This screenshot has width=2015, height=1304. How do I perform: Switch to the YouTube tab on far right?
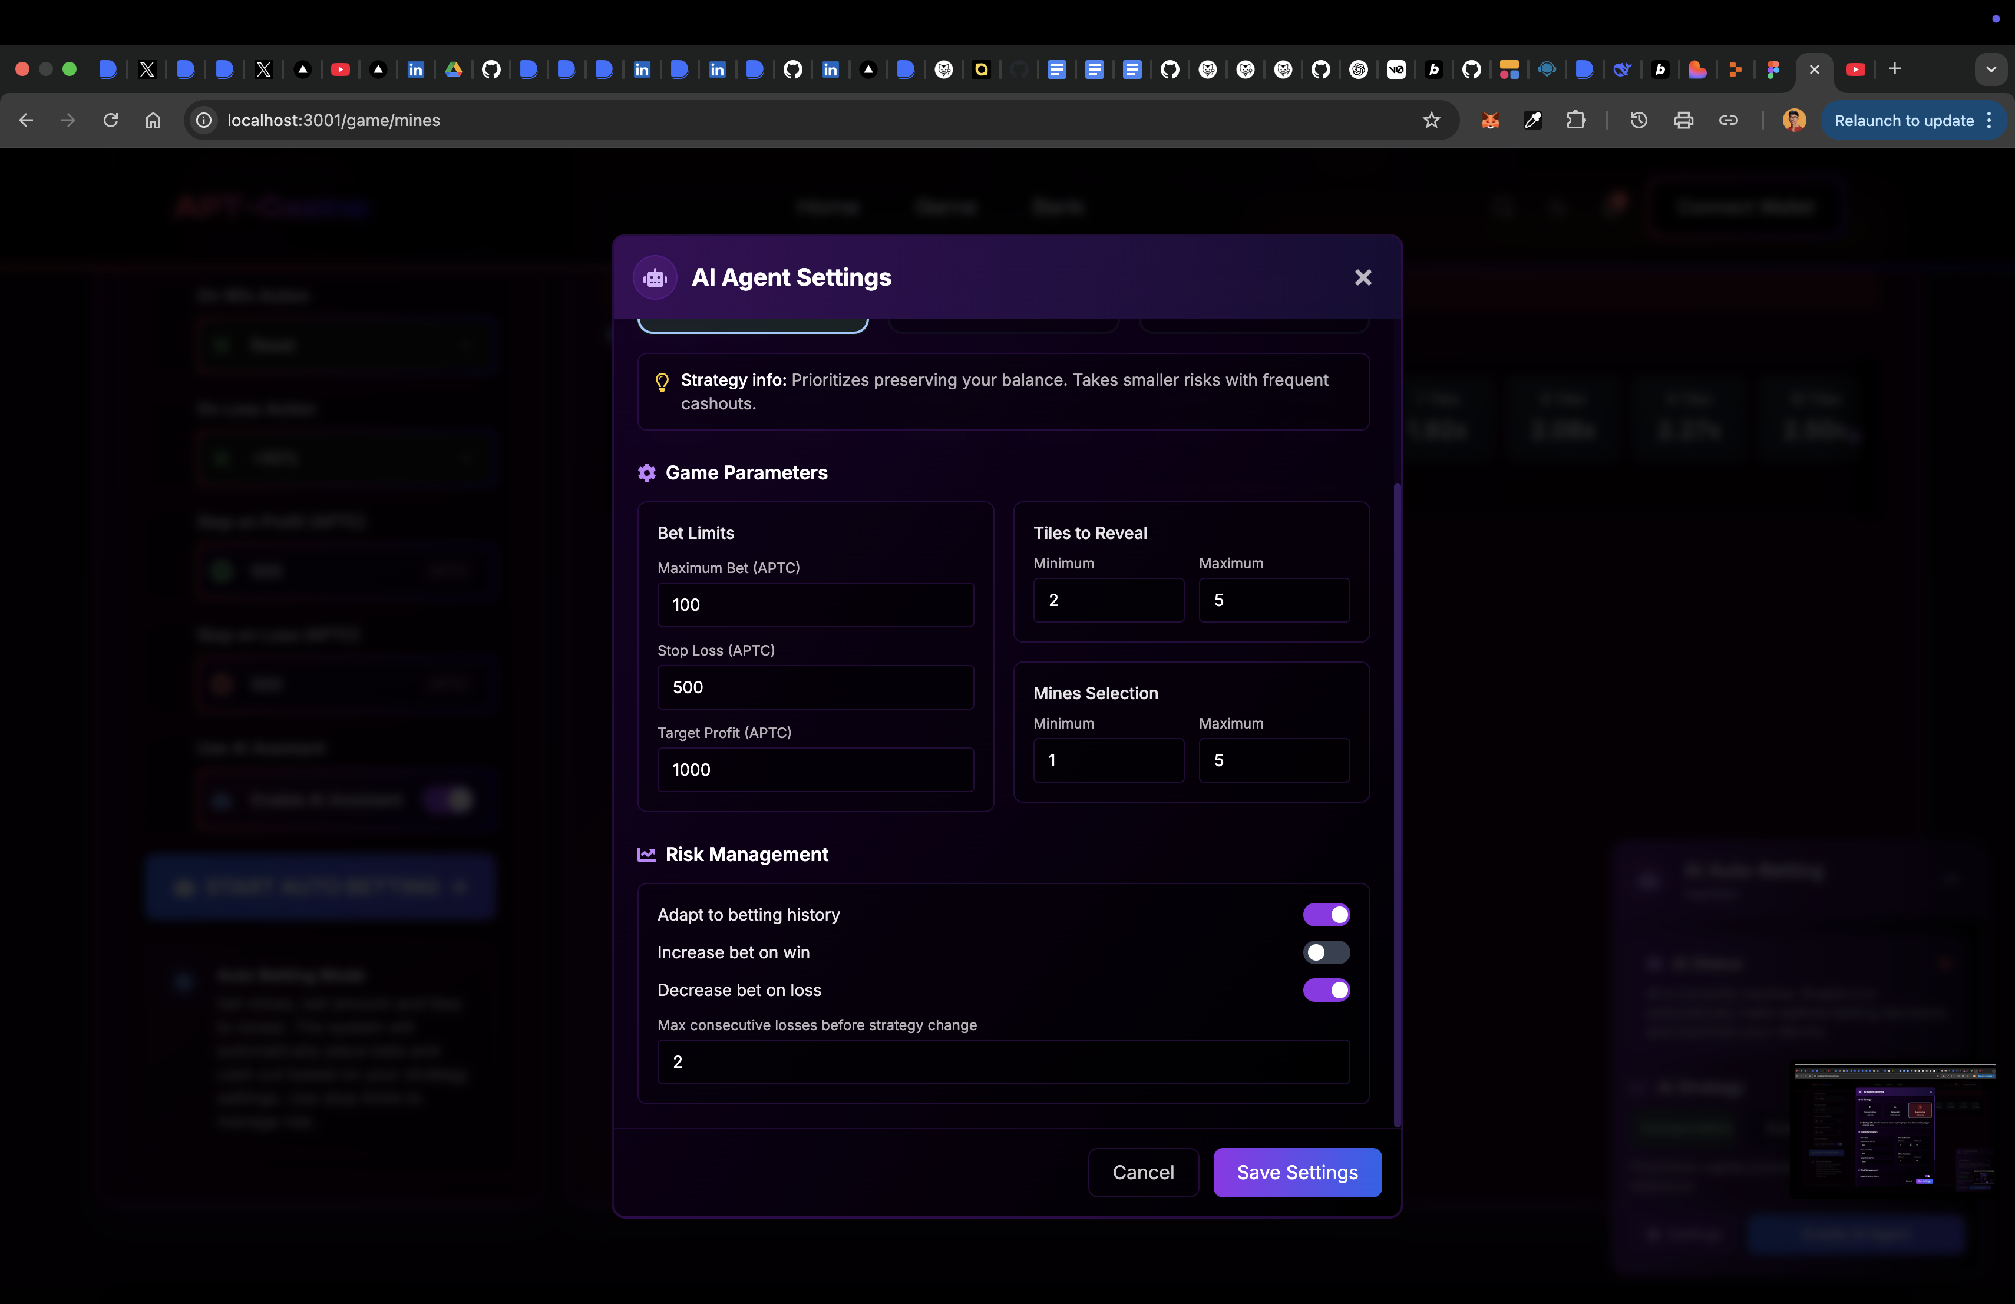pyautogui.click(x=1856, y=69)
